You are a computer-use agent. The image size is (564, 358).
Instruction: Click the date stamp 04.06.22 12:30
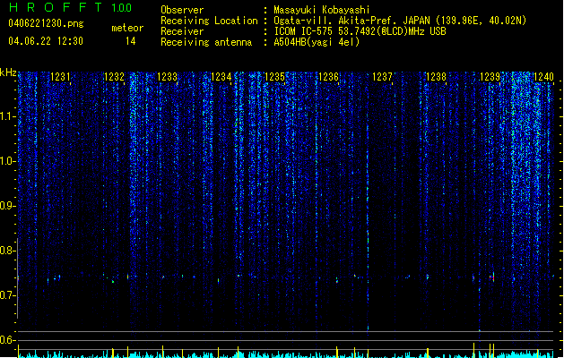46,41
